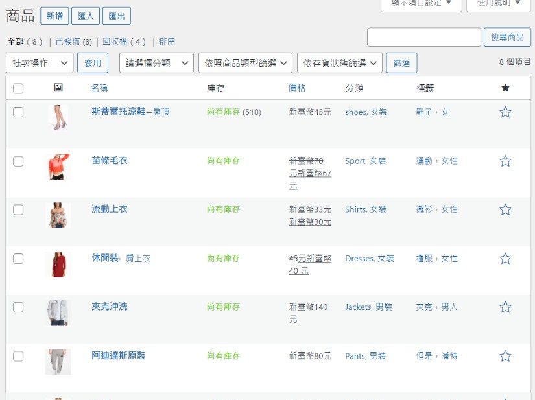Click the featured star column header
The height and width of the screenshot is (400, 535).
[505, 88]
